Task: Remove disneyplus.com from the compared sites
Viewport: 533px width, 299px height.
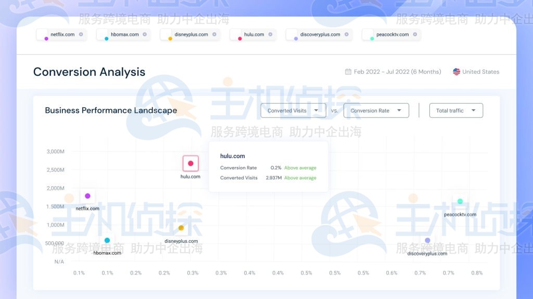Action: pos(214,35)
